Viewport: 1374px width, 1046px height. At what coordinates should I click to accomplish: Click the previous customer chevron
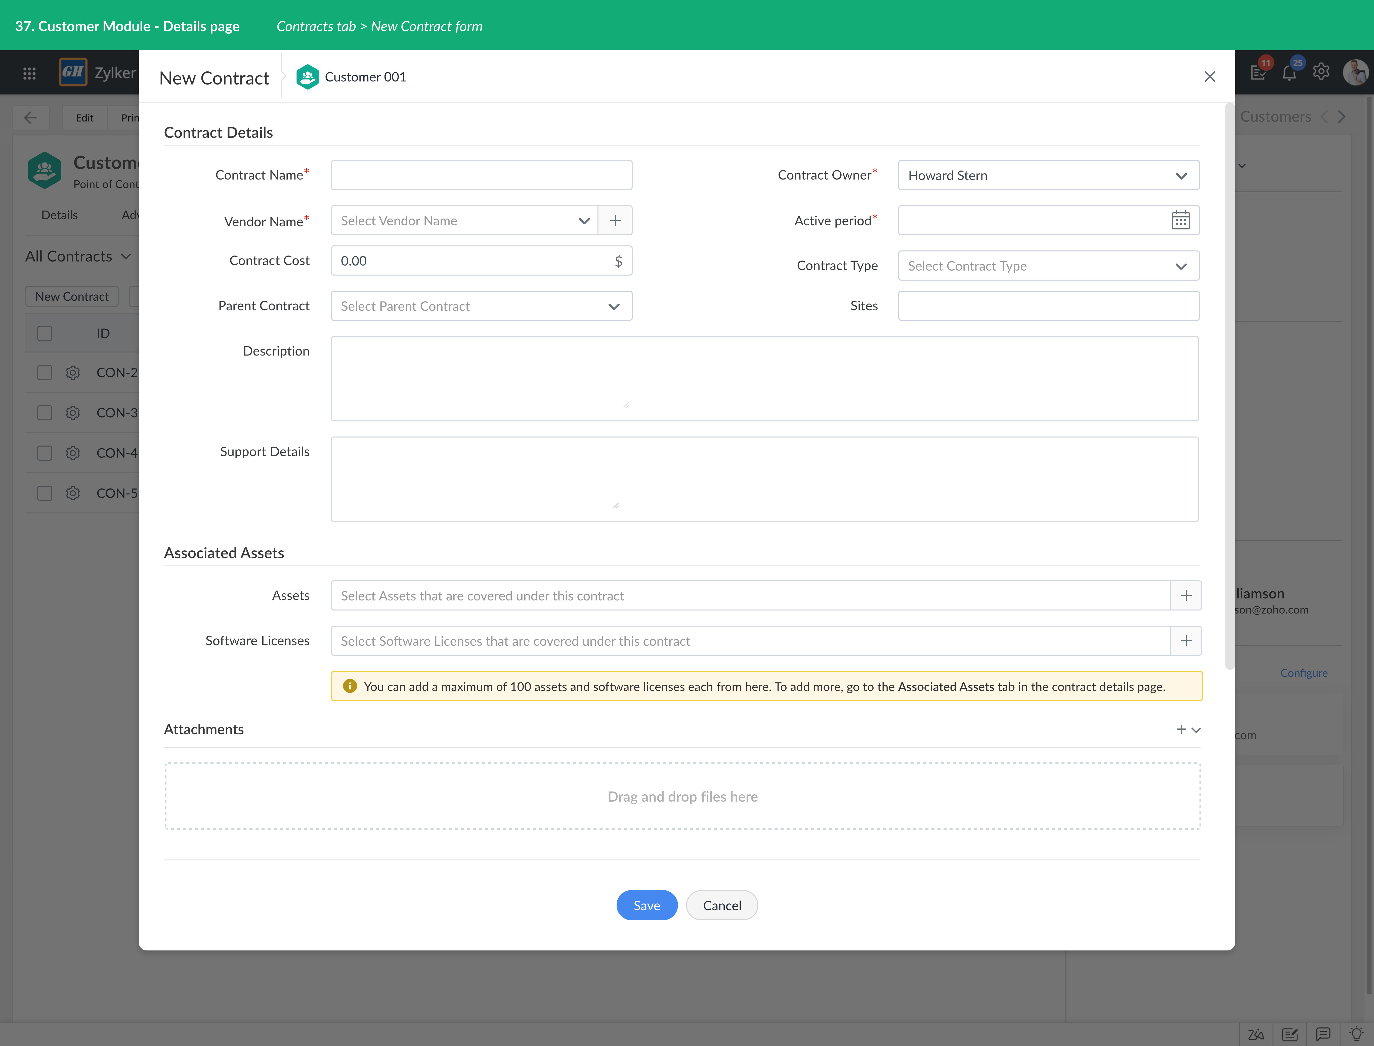pyautogui.click(x=1324, y=116)
